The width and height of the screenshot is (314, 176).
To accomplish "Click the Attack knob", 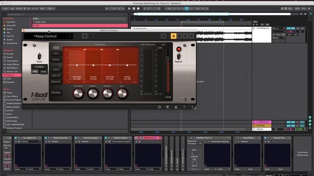I will (x=93, y=93).
